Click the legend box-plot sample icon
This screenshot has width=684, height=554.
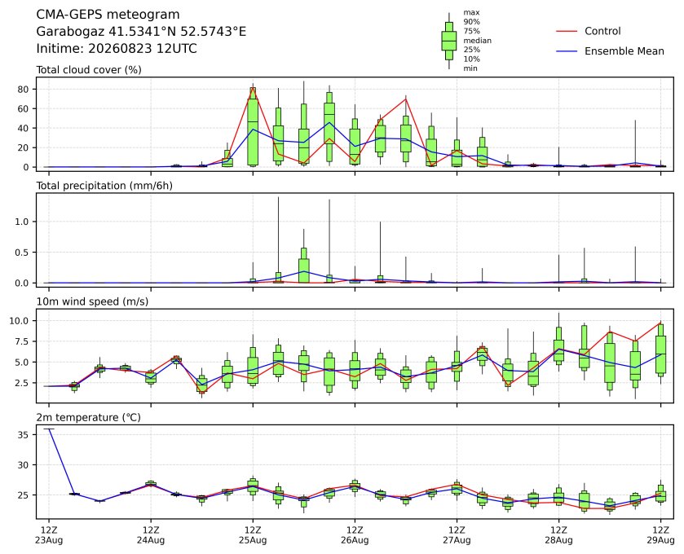coord(449,41)
